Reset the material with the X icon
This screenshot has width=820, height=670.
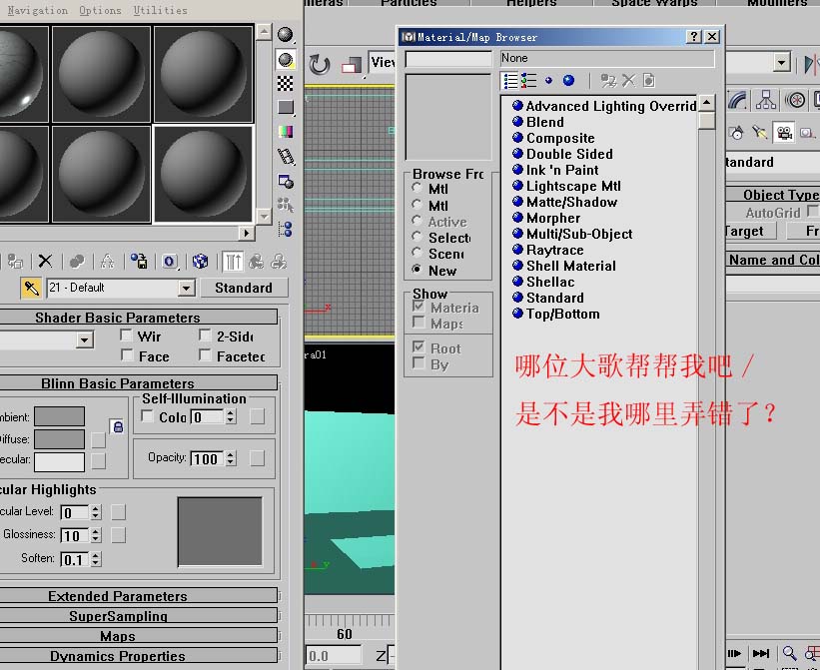(x=46, y=261)
